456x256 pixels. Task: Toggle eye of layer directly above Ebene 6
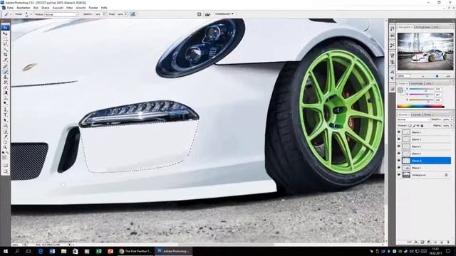pos(399,154)
